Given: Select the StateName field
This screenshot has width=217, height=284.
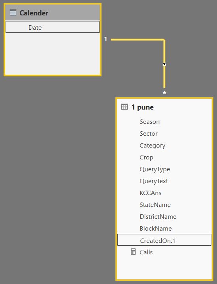Looking at the screenshot, I should click(155, 205).
